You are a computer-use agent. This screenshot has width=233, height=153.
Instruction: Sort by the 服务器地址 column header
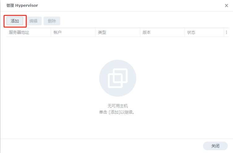click(x=19, y=32)
